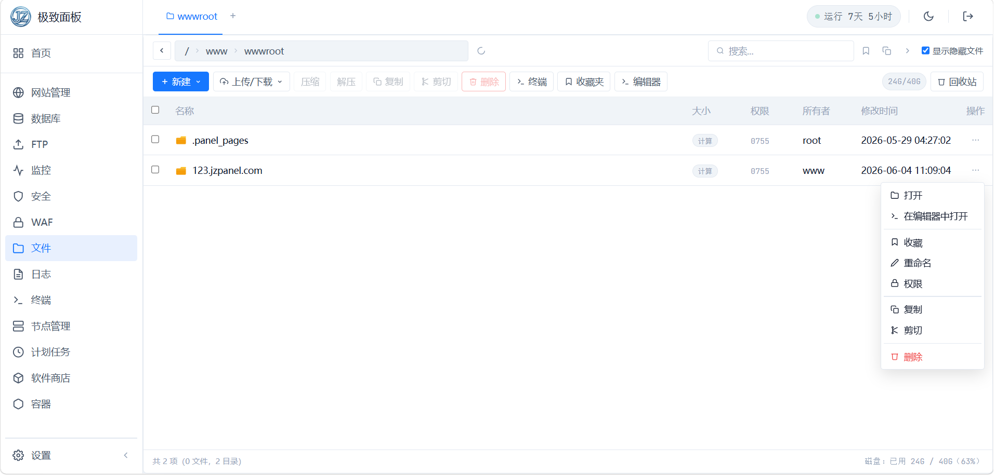Click www in the breadcrumb path
The width and height of the screenshot is (995, 476).
click(x=216, y=51)
